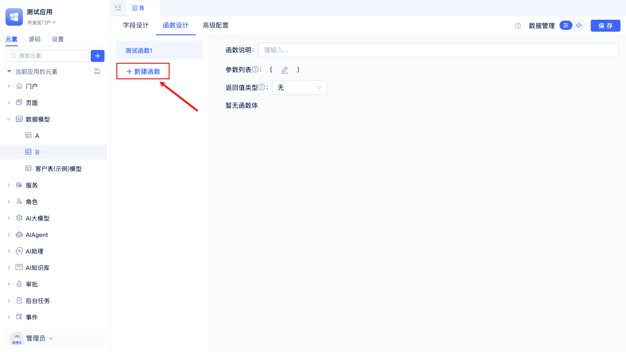
Task: Click the blue plus add-element button
Action: (x=98, y=56)
